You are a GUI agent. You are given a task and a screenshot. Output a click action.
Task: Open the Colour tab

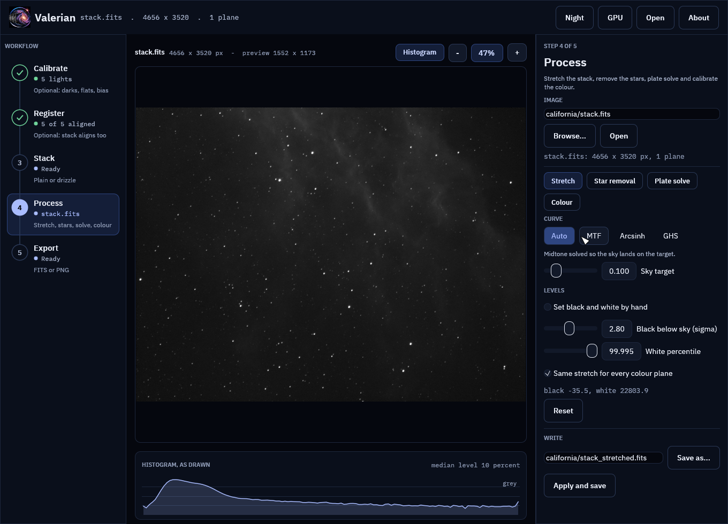tap(562, 202)
